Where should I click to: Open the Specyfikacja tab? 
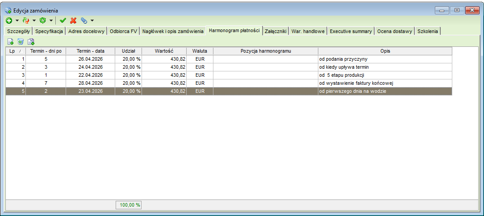point(50,31)
